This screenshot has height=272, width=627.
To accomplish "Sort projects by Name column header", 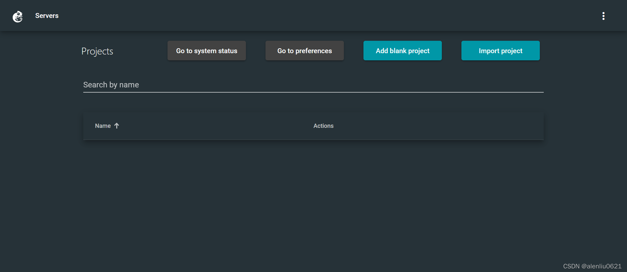I will [x=103, y=126].
